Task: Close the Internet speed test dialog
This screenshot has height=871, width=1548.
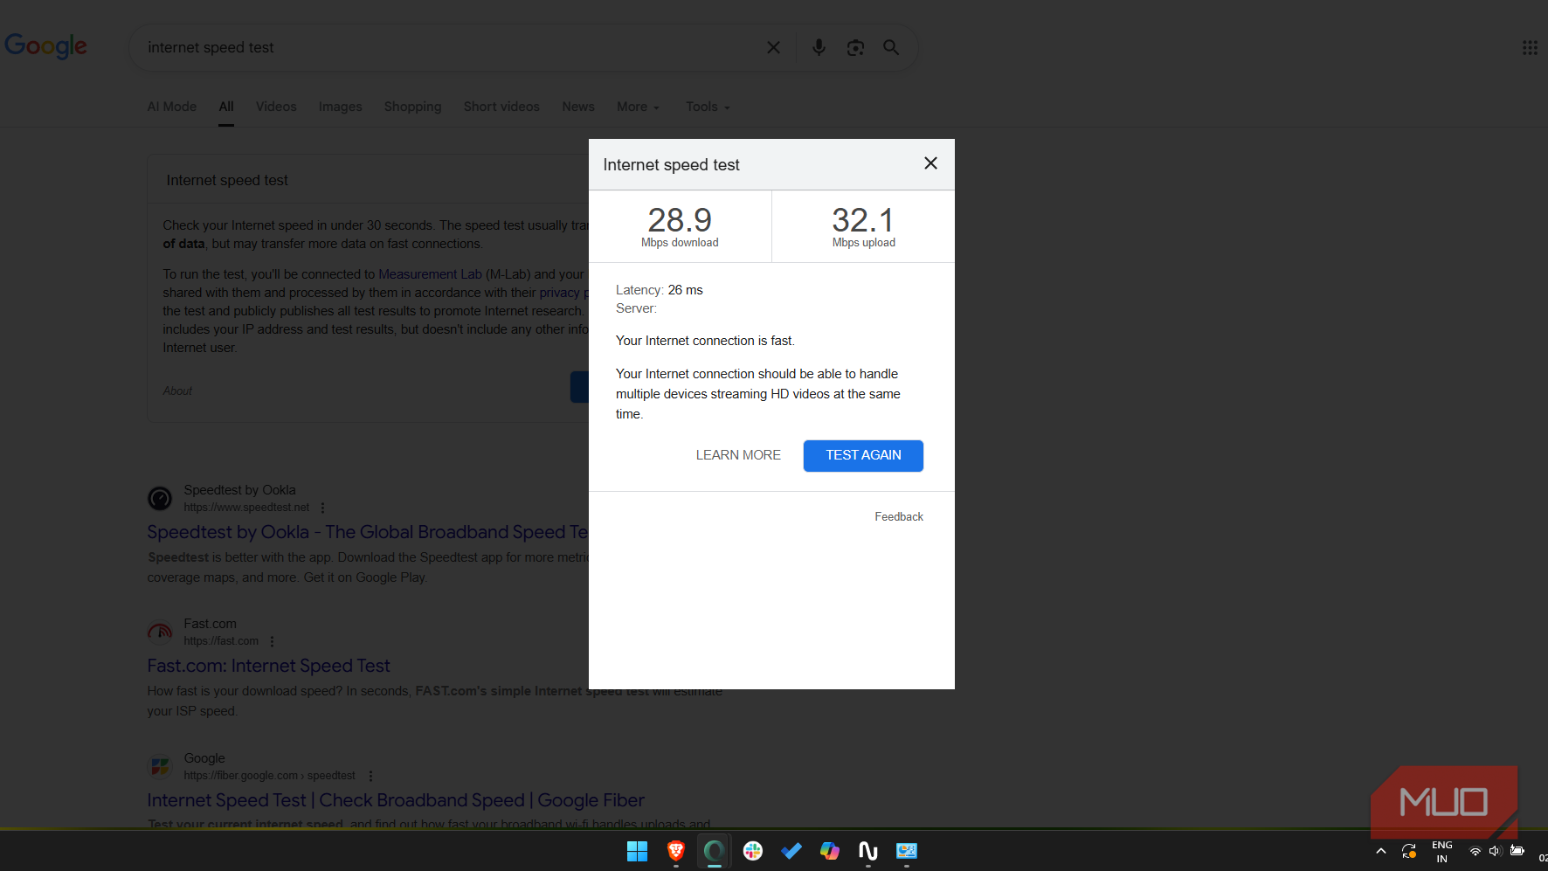Action: pos(930,163)
